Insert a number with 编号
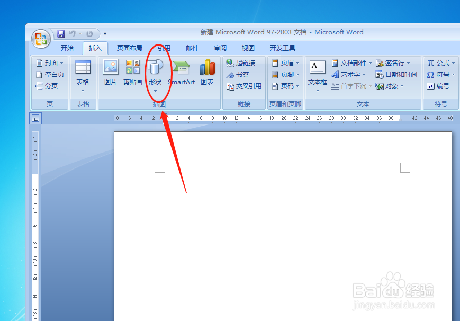 438,86
